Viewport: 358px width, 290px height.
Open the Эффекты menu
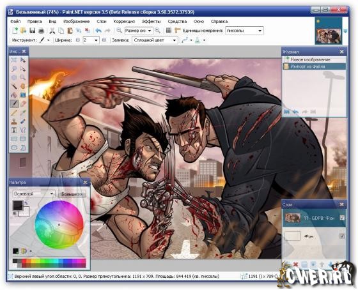pyautogui.click(x=151, y=22)
